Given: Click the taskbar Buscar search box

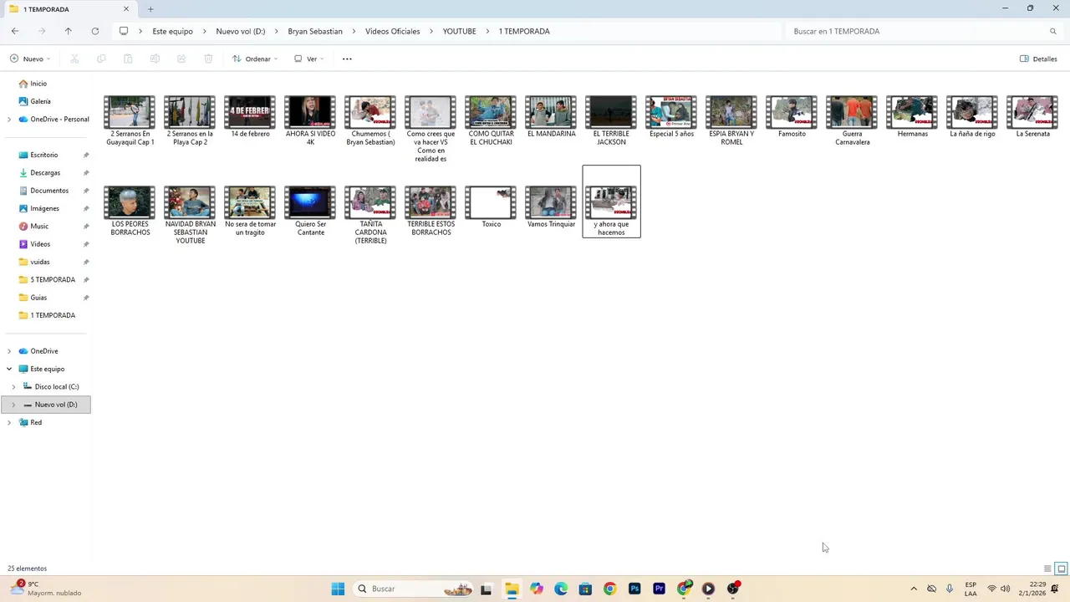Looking at the screenshot, I should pos(414,589).
